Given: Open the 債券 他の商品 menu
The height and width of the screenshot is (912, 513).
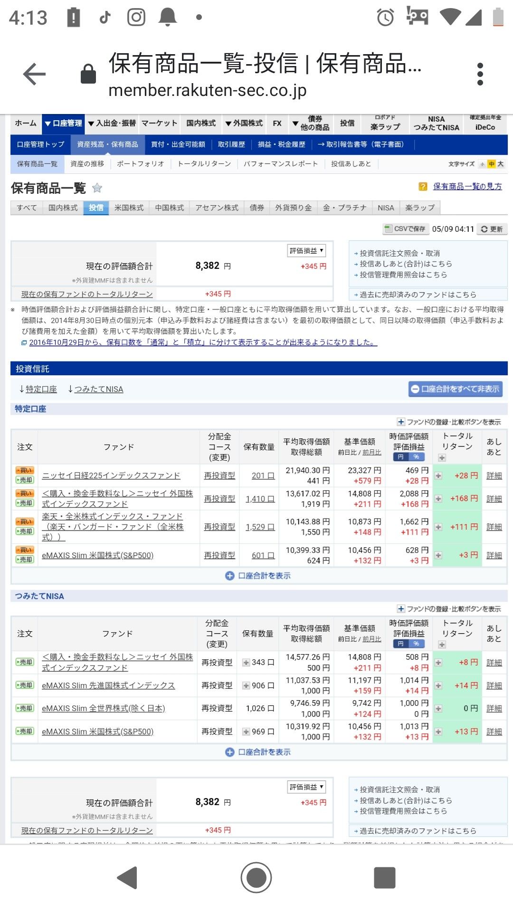Looking at the screenshot, I should (x=311, y=123).
